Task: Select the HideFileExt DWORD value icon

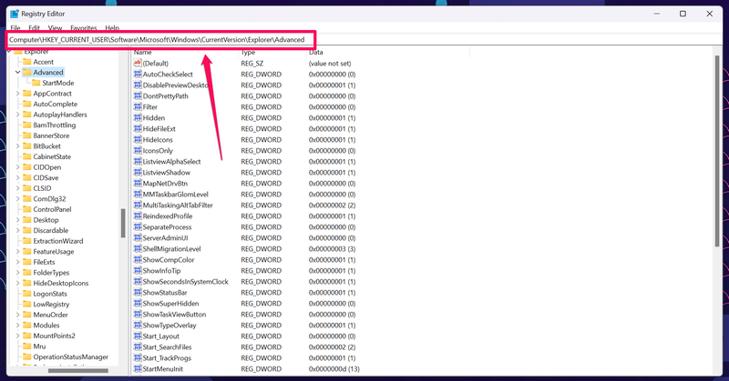Action: tap(137, 129)
